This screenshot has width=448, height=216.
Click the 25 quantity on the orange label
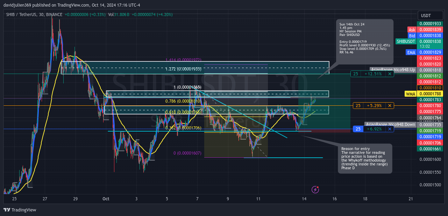[358, 105]
